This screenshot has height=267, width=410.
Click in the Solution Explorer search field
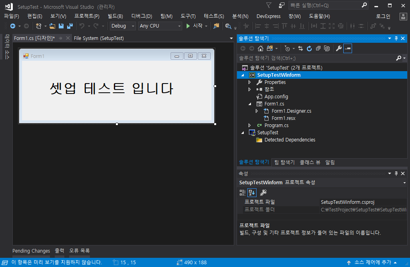316,58
